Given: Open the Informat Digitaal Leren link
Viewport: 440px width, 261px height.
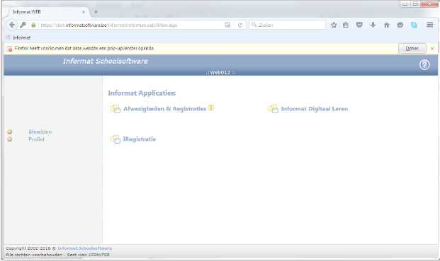Looking at the screenshot, I should [315, 109].
